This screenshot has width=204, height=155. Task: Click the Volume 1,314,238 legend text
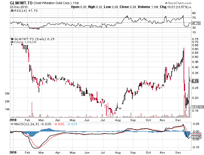pyautogui.click(x=25, y=42)
